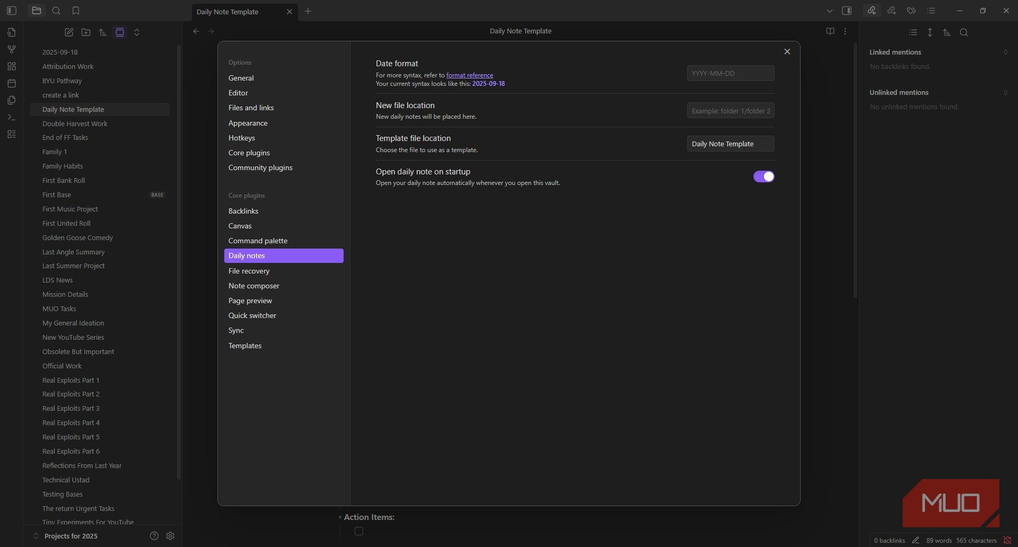Viewport: 1018px width, 547px height.
Task: Click the Template file location field
Action: click(x=731, y=144)
